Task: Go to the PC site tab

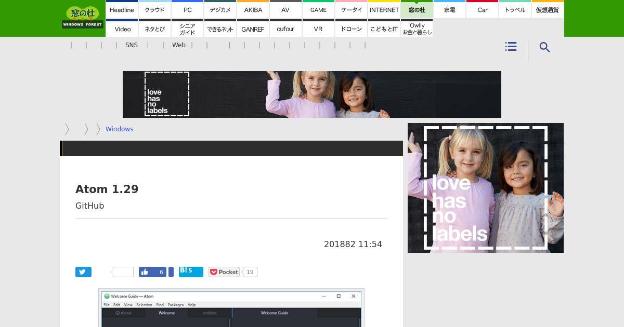Action: (x=187, y=9)
